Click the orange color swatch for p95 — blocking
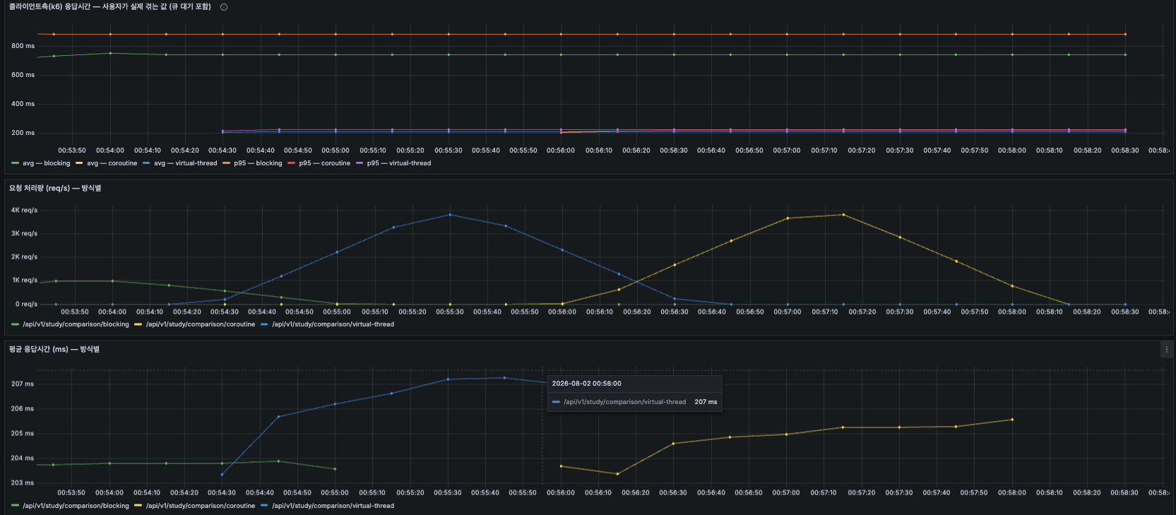This screenshot has height=515, width=1176. [227, 163]
